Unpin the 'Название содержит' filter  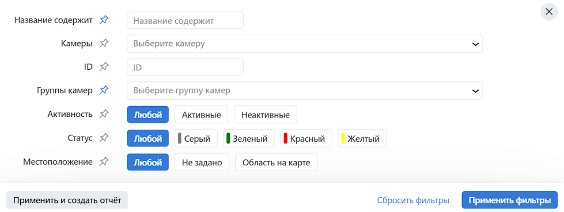104,20
